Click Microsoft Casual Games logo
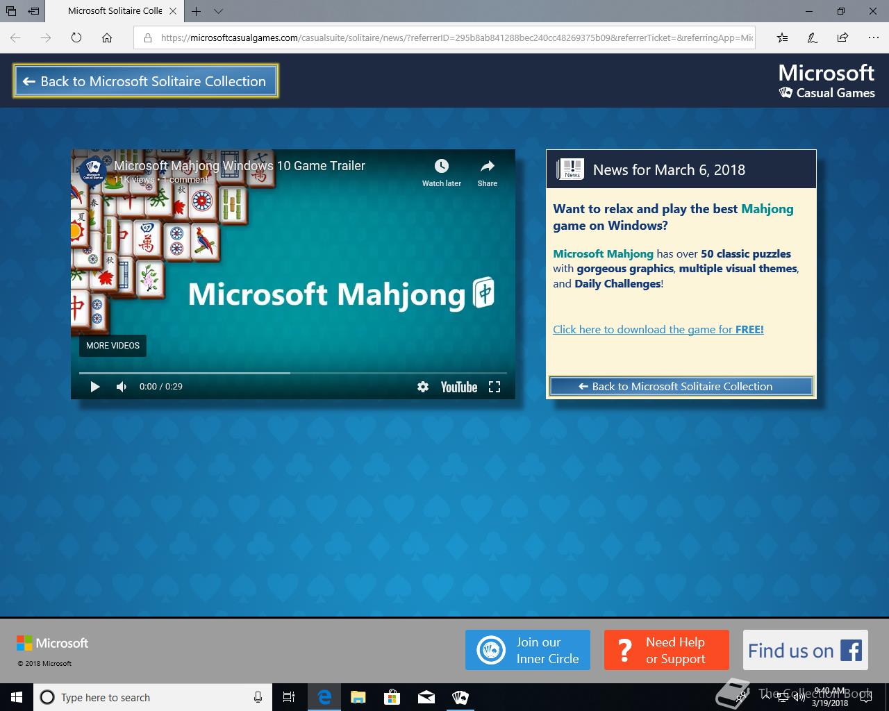This screenshot has height=711, width=889. 826,81
